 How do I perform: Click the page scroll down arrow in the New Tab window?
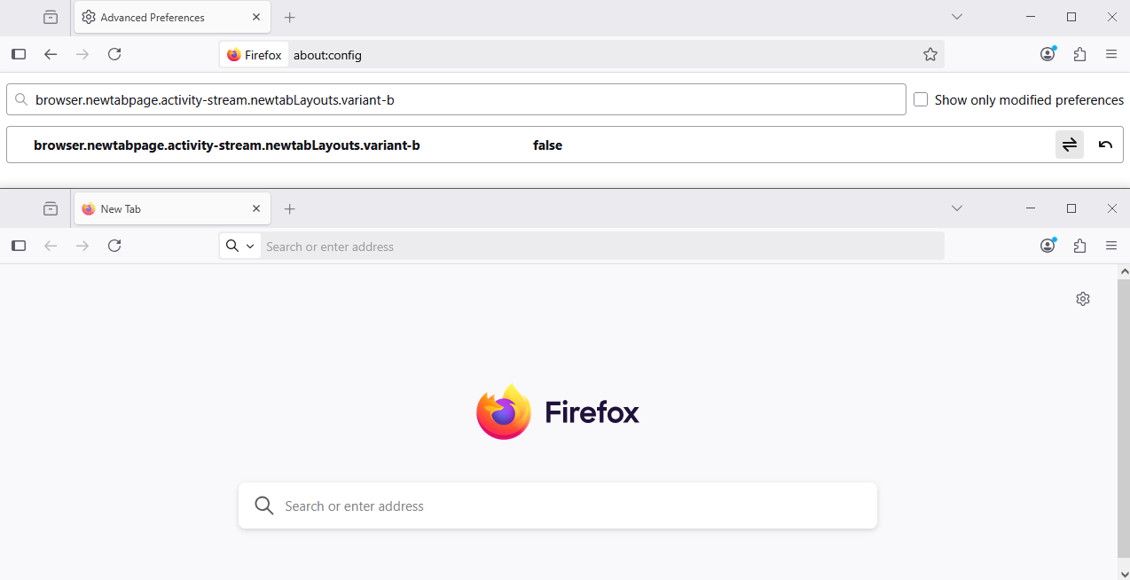click(1124, 573)
